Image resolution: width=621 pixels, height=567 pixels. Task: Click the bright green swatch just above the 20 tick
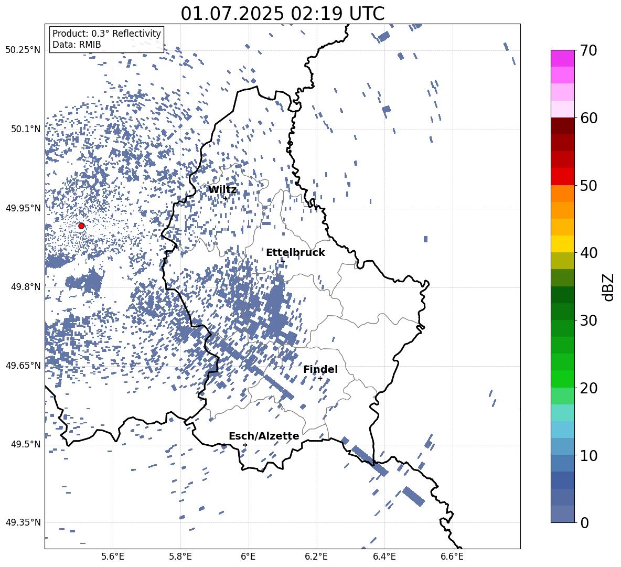coord(562,379)
